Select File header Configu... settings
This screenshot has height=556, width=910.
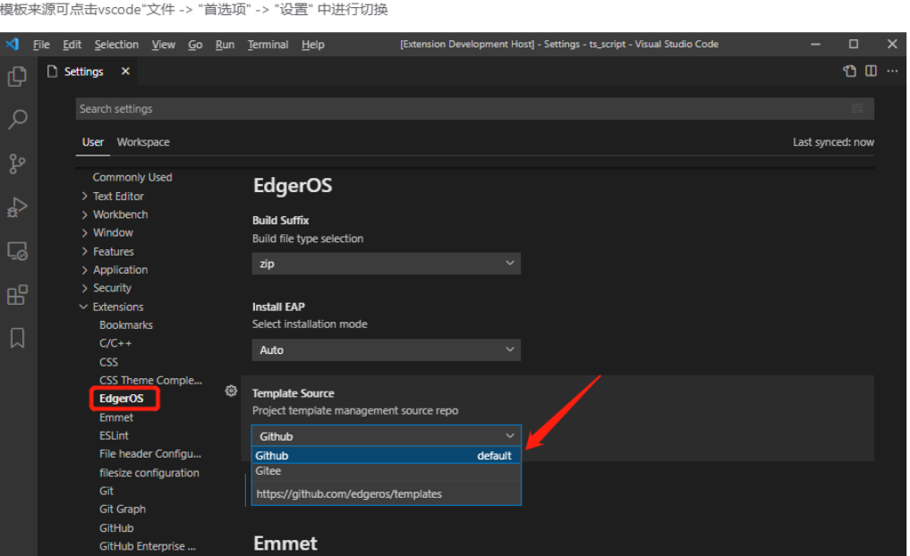150,454
